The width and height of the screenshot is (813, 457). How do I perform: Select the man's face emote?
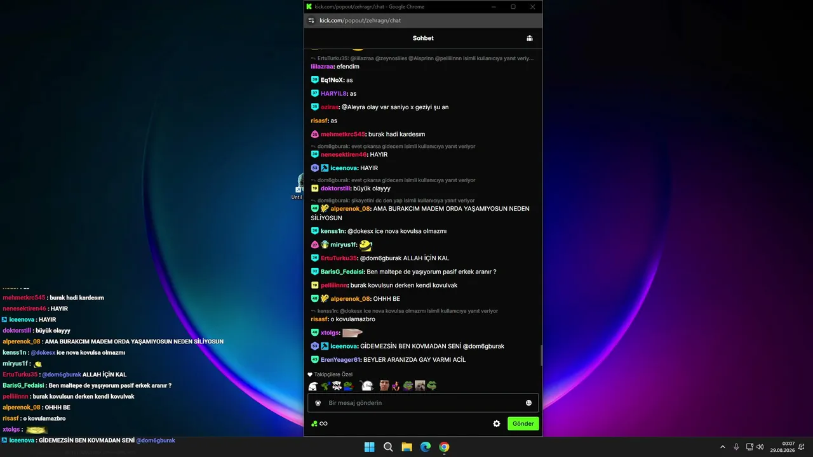(384, 385)
